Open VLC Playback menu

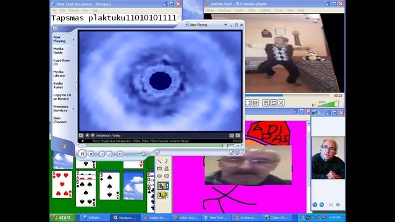[x=225, y=10]
